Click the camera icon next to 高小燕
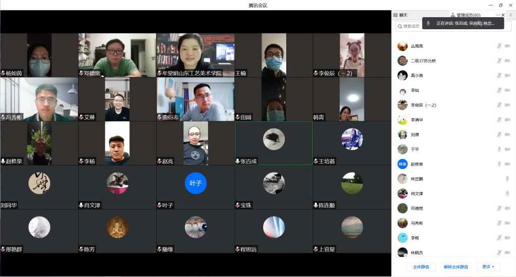The image size is (516, 277). [507, 76]
